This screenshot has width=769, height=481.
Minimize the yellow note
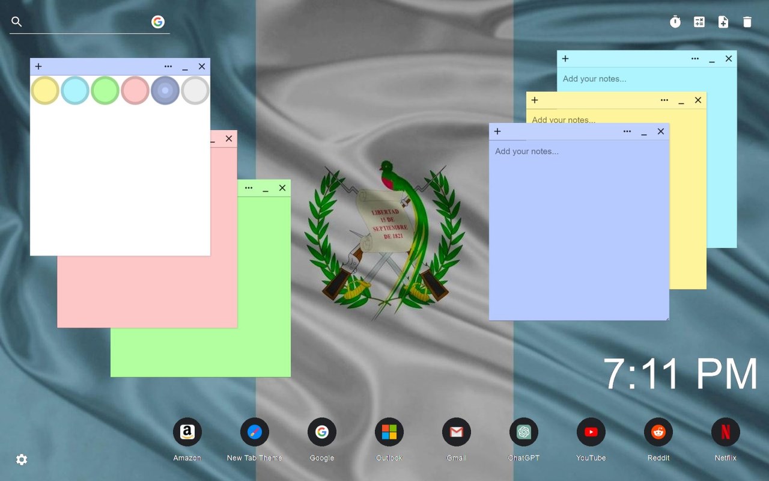point(681,101)
